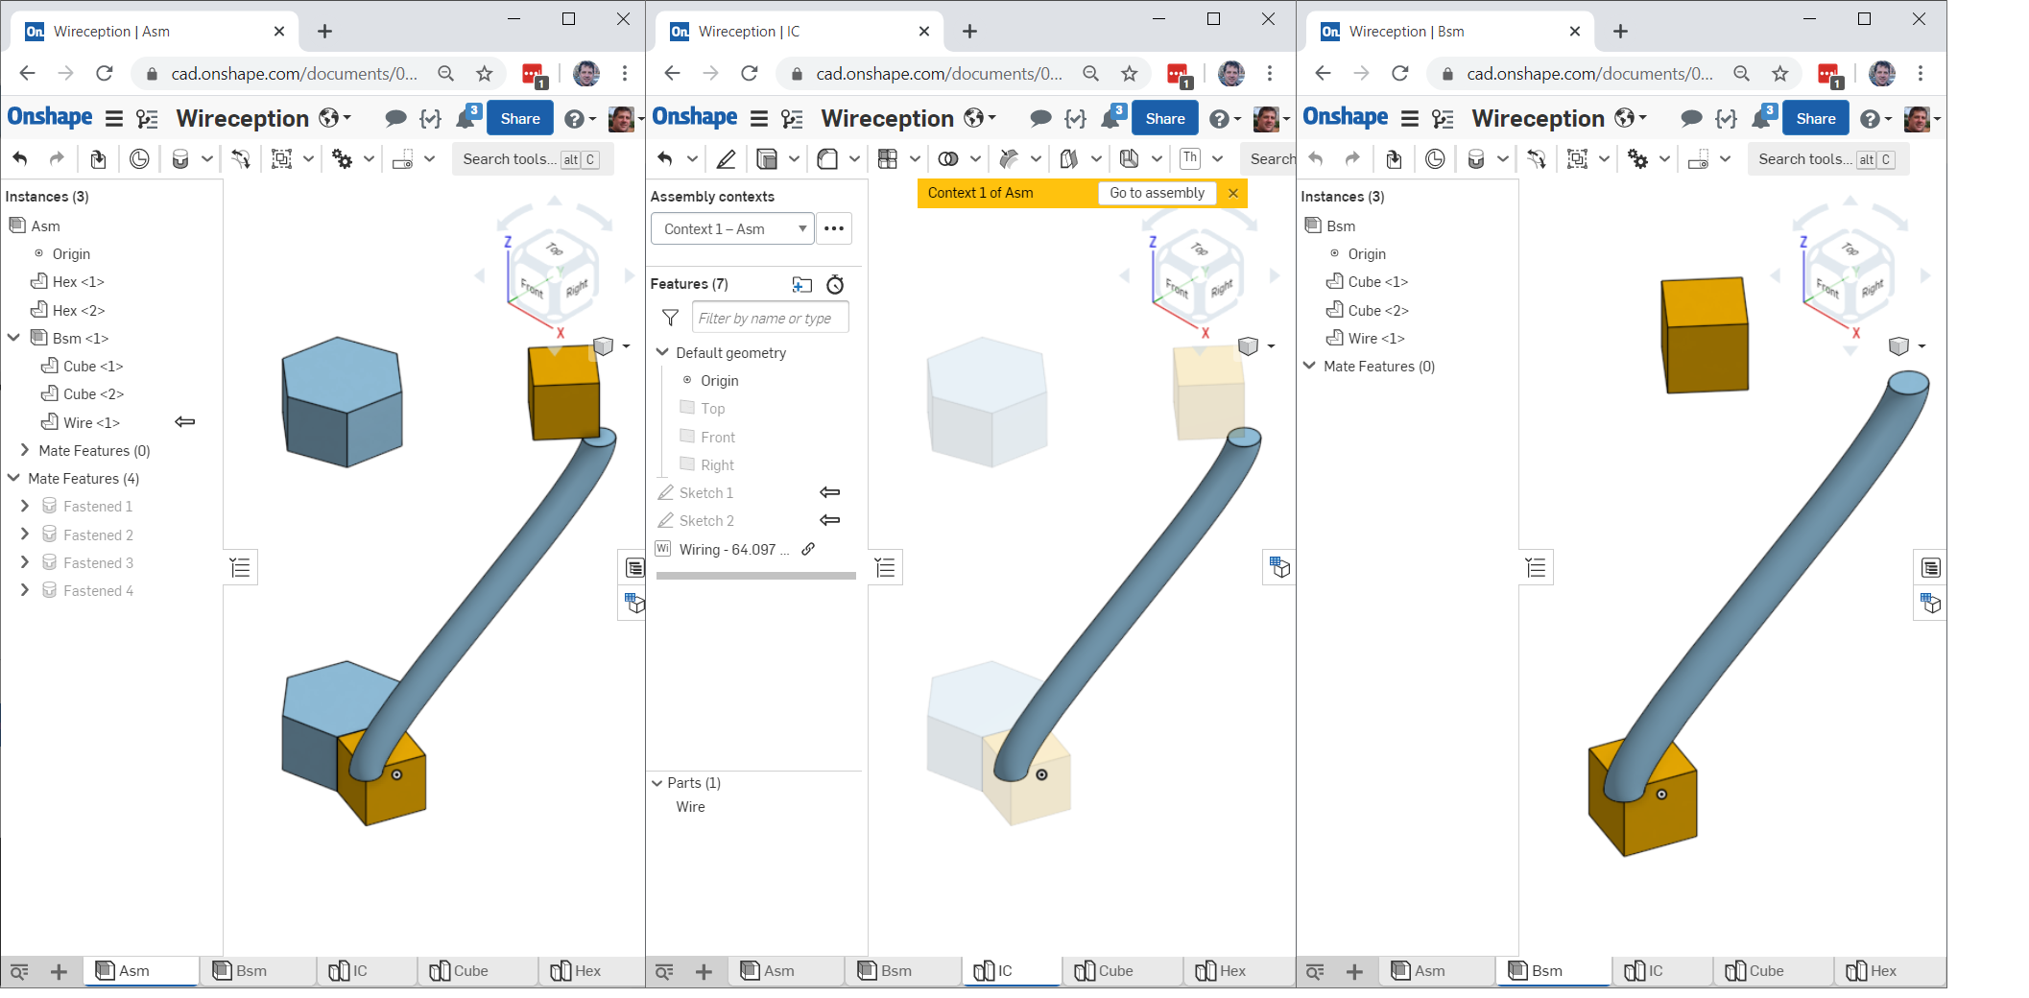Select Sketch 2 in the IC feature list
The width and height of the screenshot is (2029, 998).
point(706,520)
